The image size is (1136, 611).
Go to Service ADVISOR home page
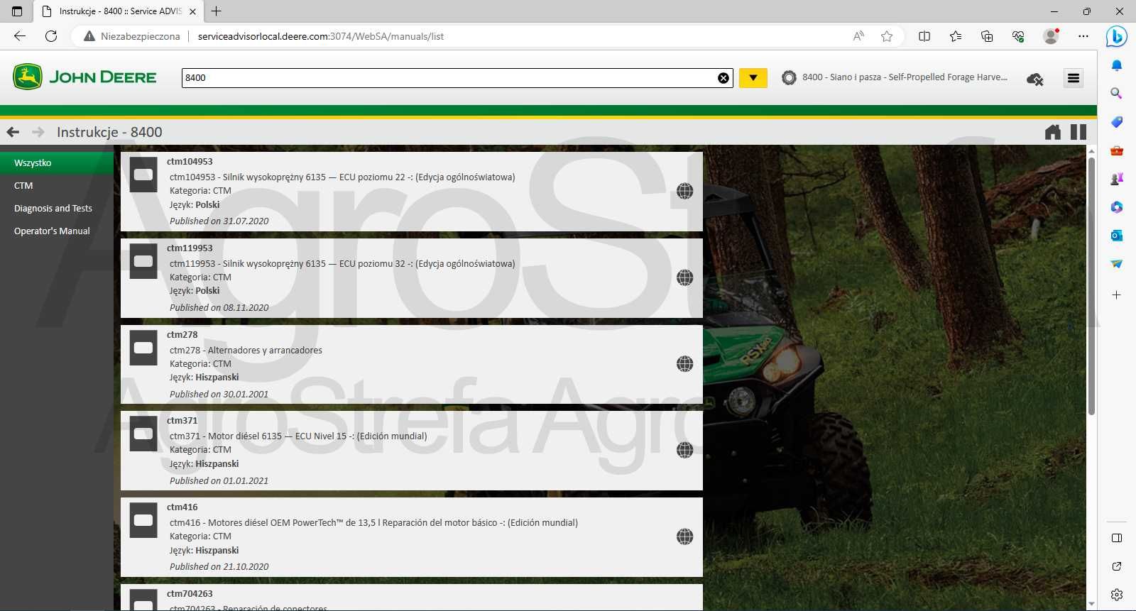click(x=1053, y=132)
